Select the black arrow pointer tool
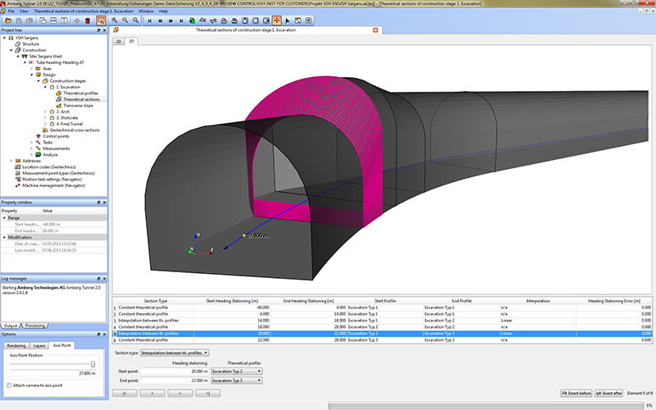The image size is (656, 410). coord(288,20)
